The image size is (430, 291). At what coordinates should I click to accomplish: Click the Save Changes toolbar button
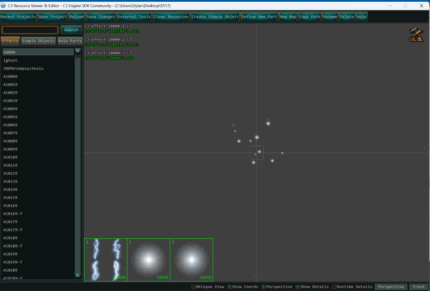click(x=101, y=17)
